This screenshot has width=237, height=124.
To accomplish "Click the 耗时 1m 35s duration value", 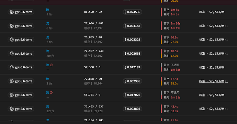I will click(x=172, y=70).
